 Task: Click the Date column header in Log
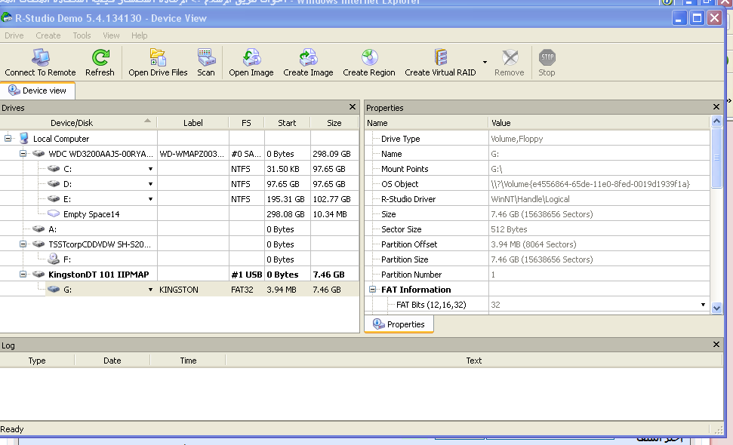[x=112, y=361]
